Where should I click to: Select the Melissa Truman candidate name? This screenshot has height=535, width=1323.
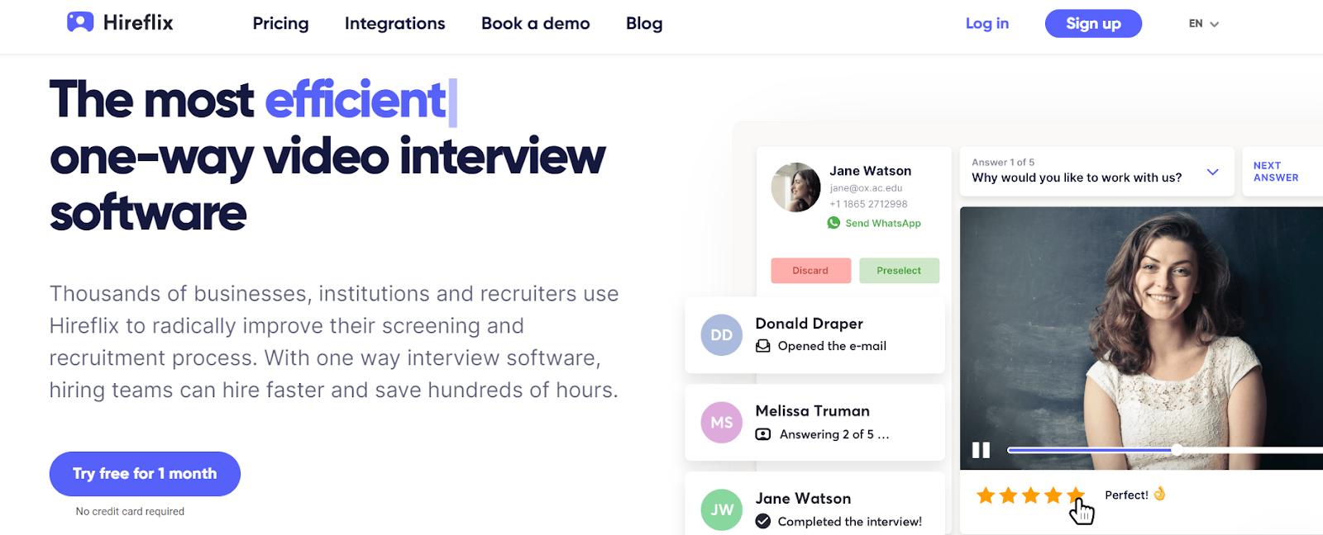[x=812, y=411]
